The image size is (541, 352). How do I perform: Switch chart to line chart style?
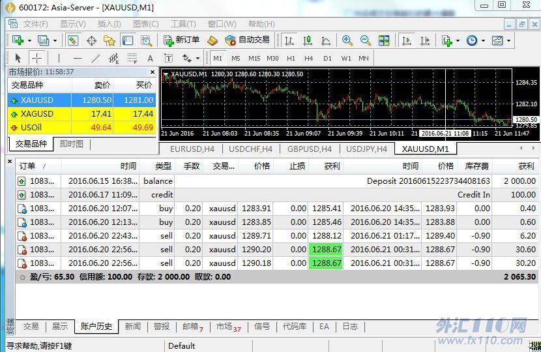click(325, 40)
